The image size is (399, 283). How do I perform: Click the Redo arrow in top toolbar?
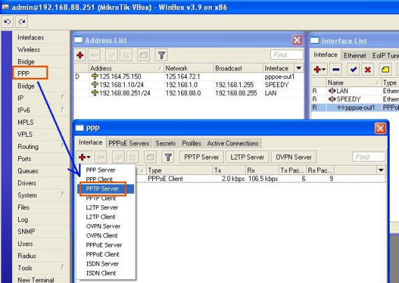coord(21,22)
